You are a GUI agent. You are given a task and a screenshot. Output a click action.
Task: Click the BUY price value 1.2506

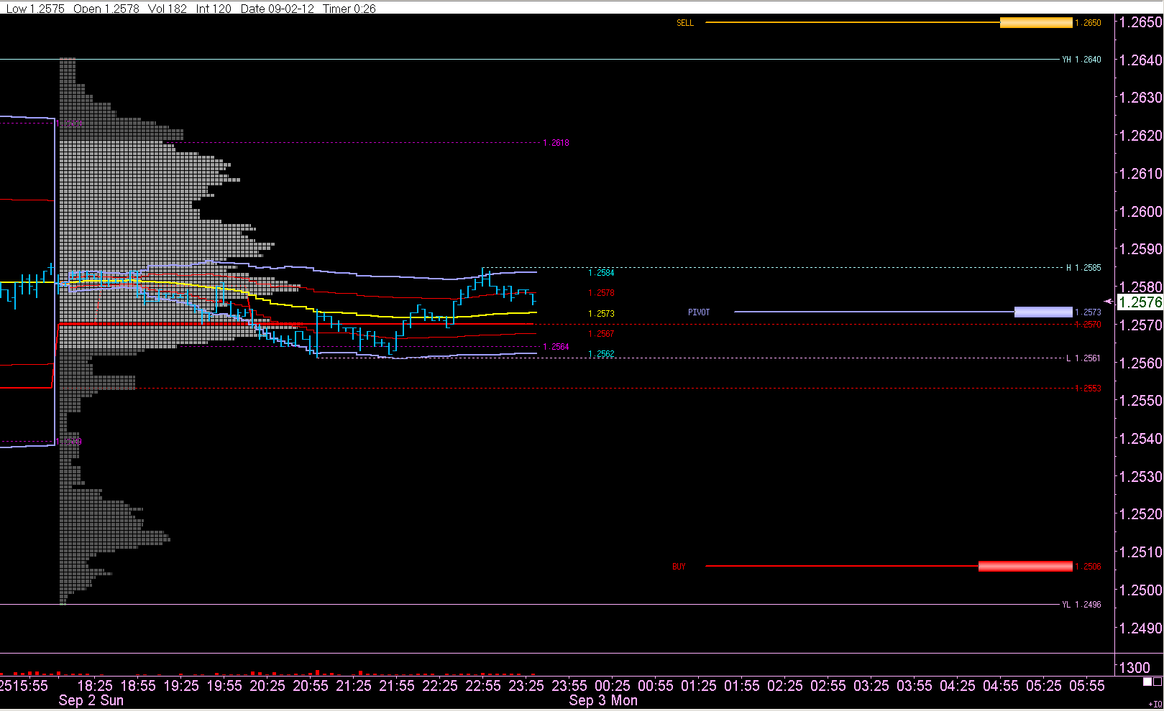[1088, 567]
